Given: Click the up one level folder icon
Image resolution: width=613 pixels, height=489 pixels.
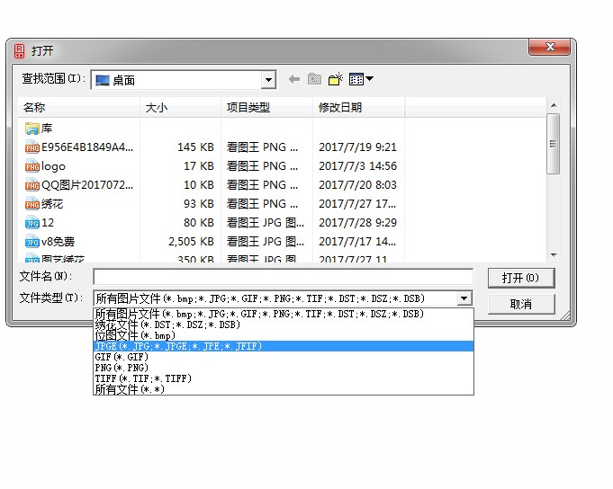Looking at the screenshot, I should [314, 79].
